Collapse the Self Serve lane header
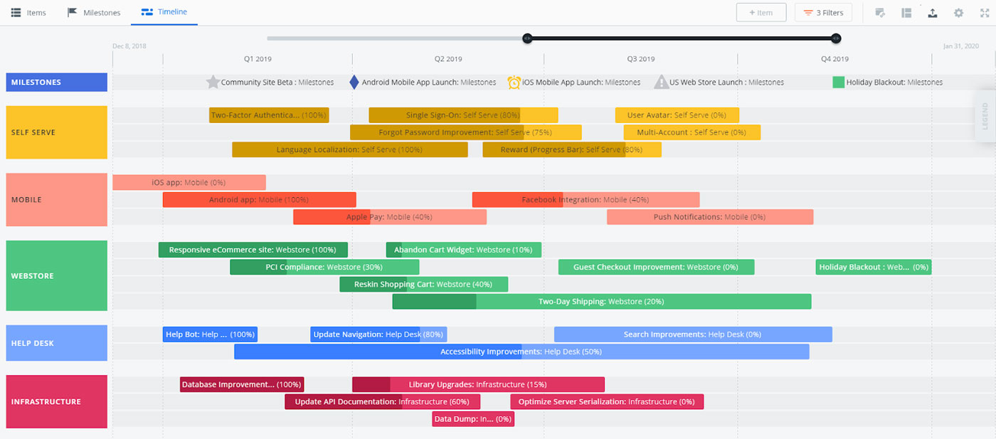 56,132
